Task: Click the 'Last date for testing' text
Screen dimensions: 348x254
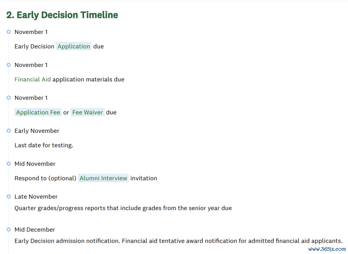Action: pyautogui.click(x=44, y=146)
